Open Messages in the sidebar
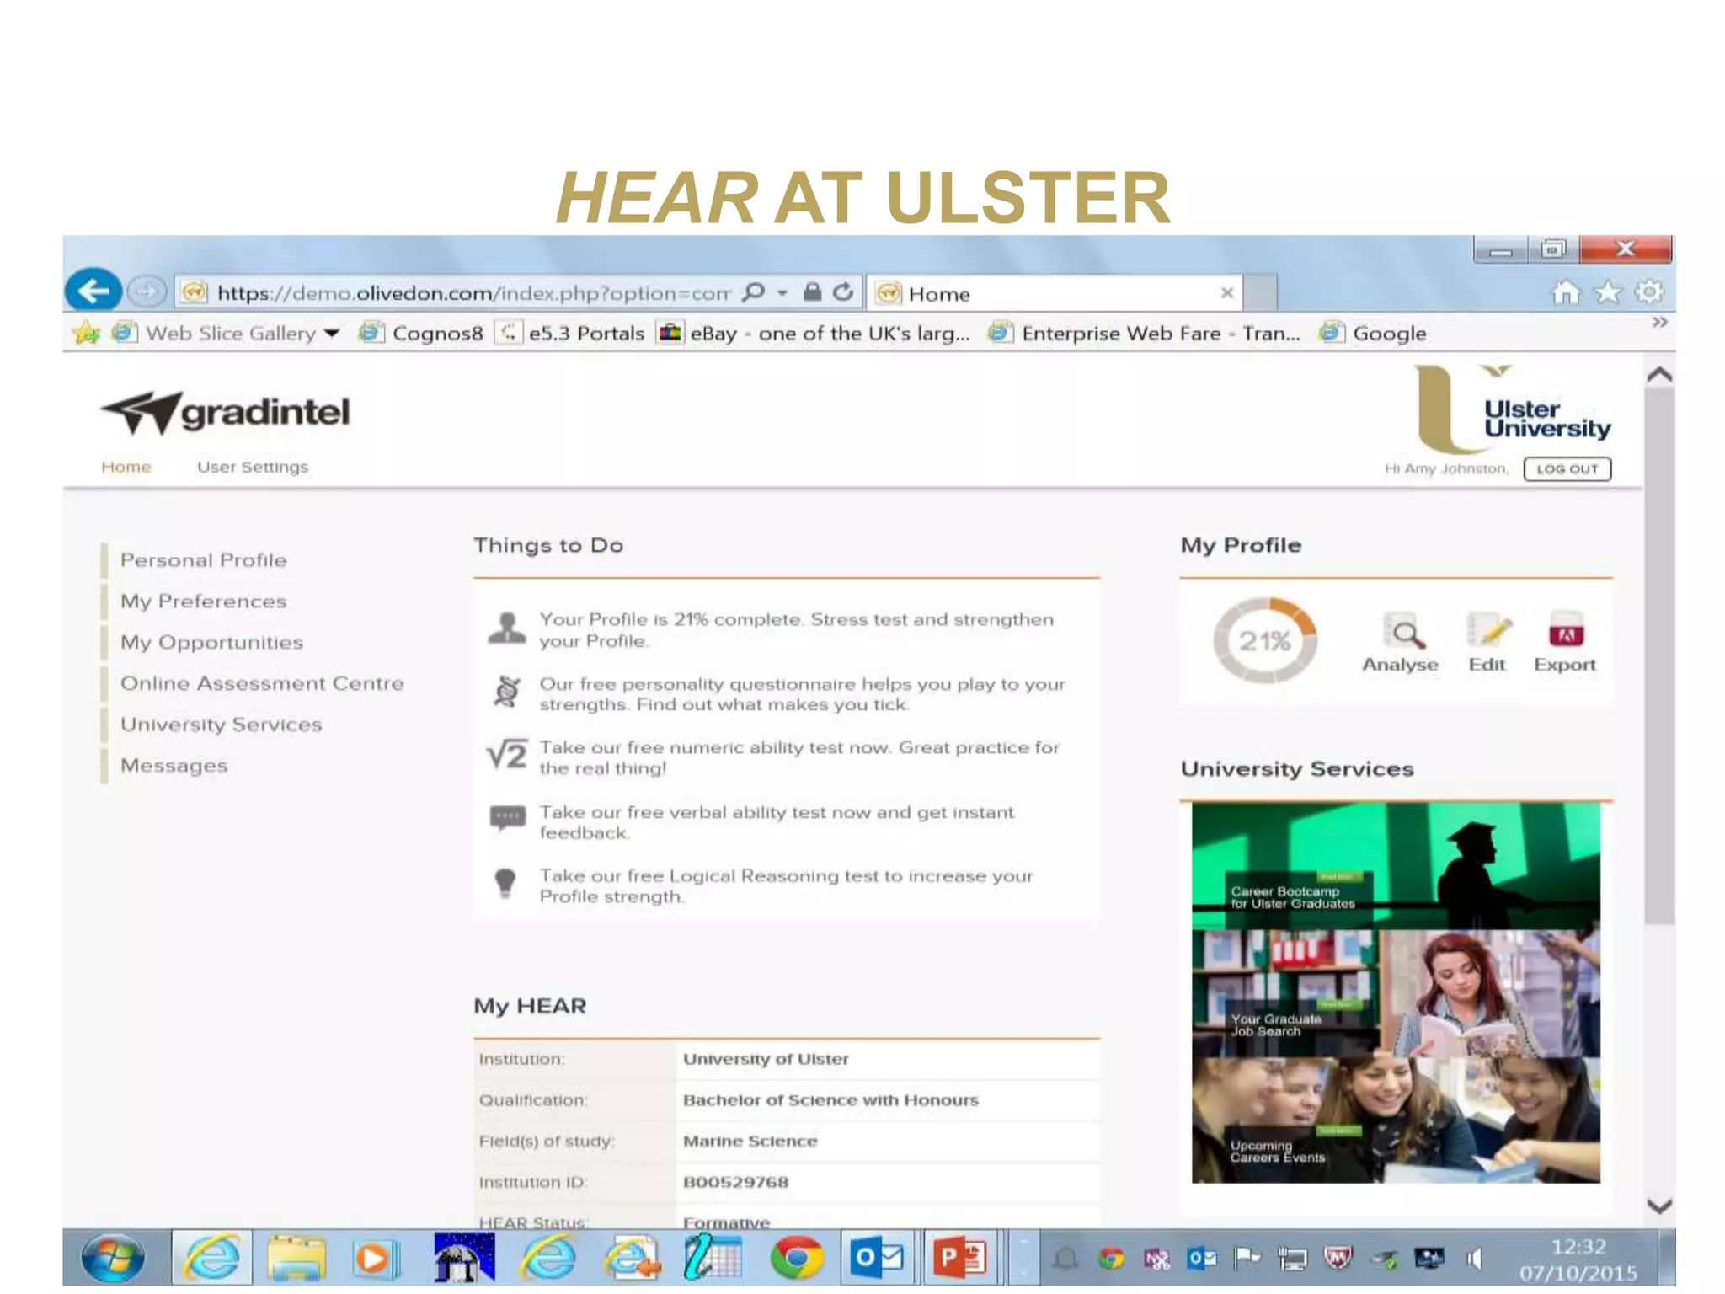This screenshot has width=1725, height=1294. [x=174, y=766]
